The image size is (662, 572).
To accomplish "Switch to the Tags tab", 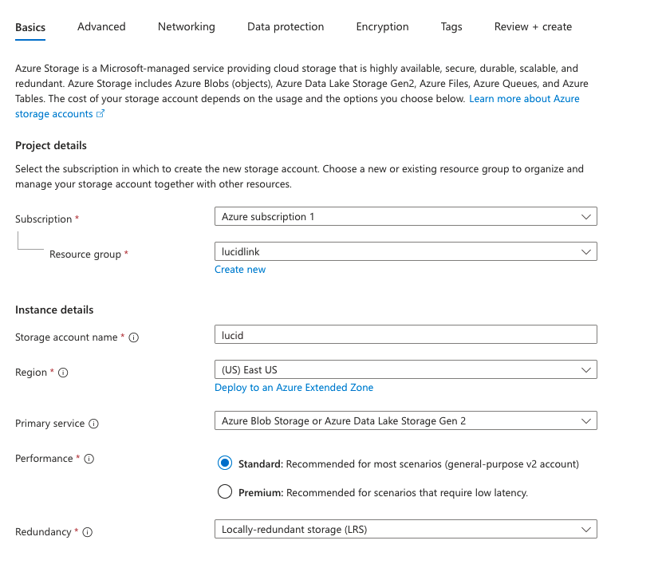I will point(451,26).
